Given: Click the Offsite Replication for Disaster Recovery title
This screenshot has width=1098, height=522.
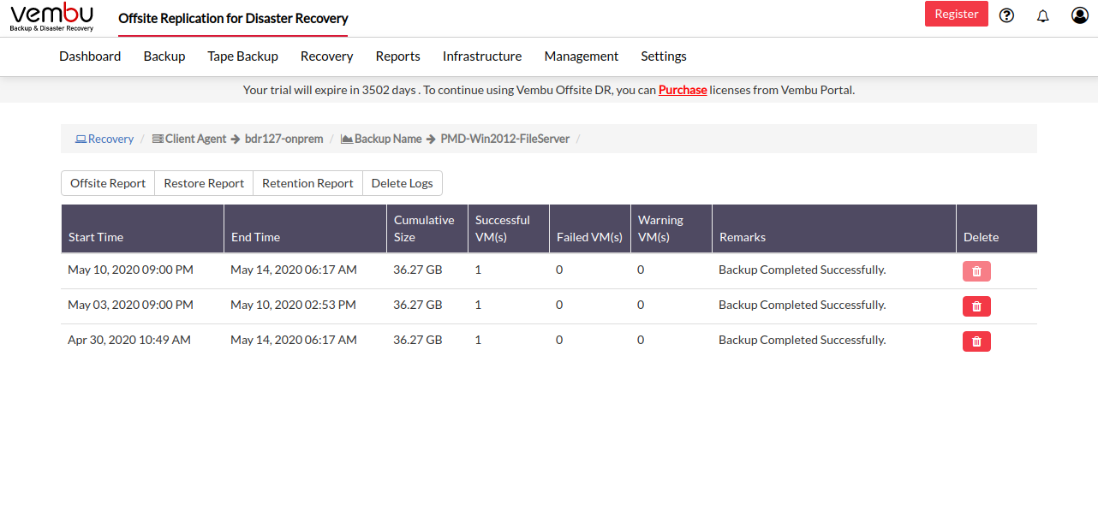Looking at the screenshot, I should pyautogui.click(x=233, y=18).
